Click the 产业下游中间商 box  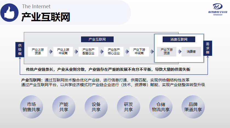[139, 52]
